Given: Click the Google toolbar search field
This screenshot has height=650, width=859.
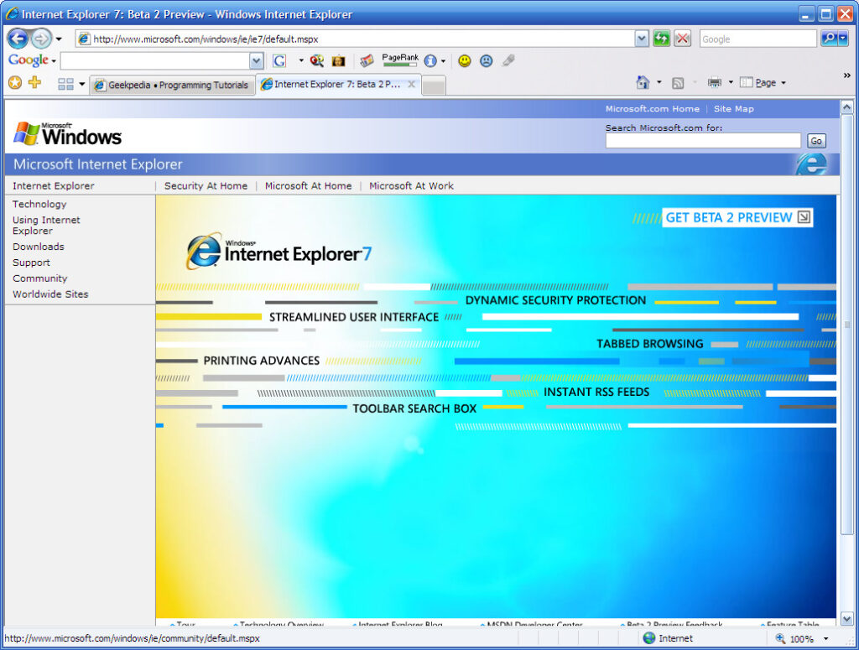Looking at the screenshot, I should [155, 60].
